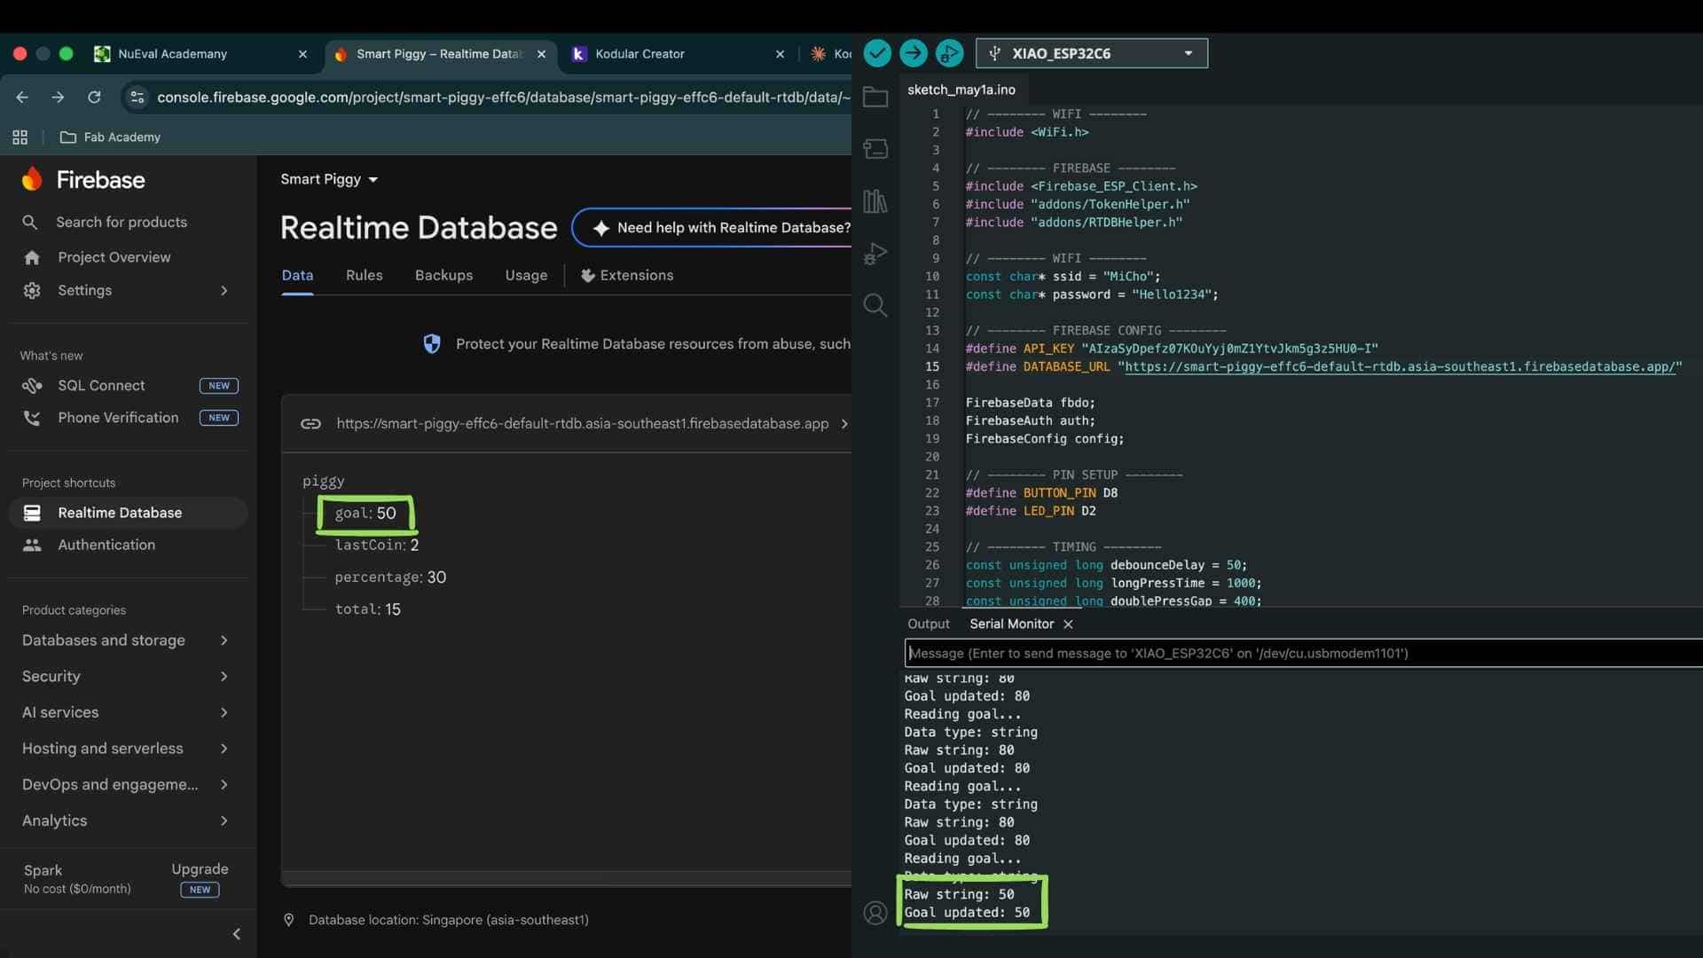Screen dimensions: 1703x958
Task: Close the Serial Monitor tab
Action: tap(1068, 624)
